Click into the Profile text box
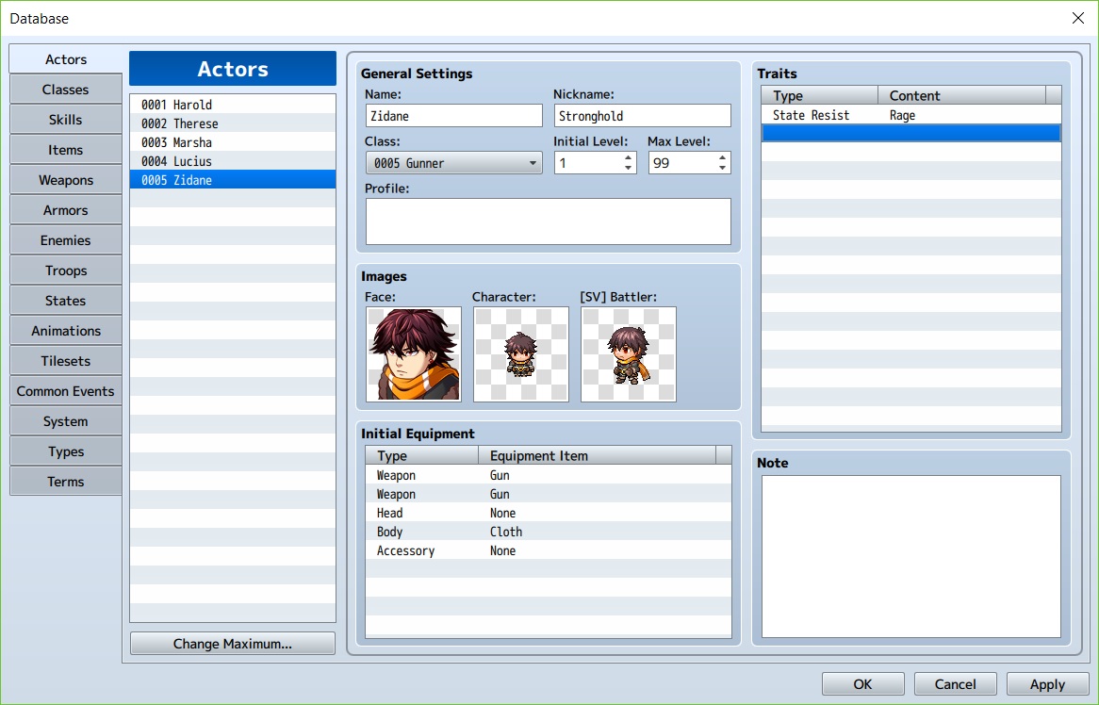Screen dimensions: 1099x705 point(548,221)
